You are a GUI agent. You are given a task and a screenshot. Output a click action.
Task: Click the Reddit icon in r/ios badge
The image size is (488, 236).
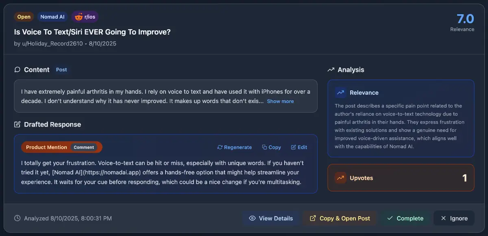pyautogui.click(x=78, y=17)
